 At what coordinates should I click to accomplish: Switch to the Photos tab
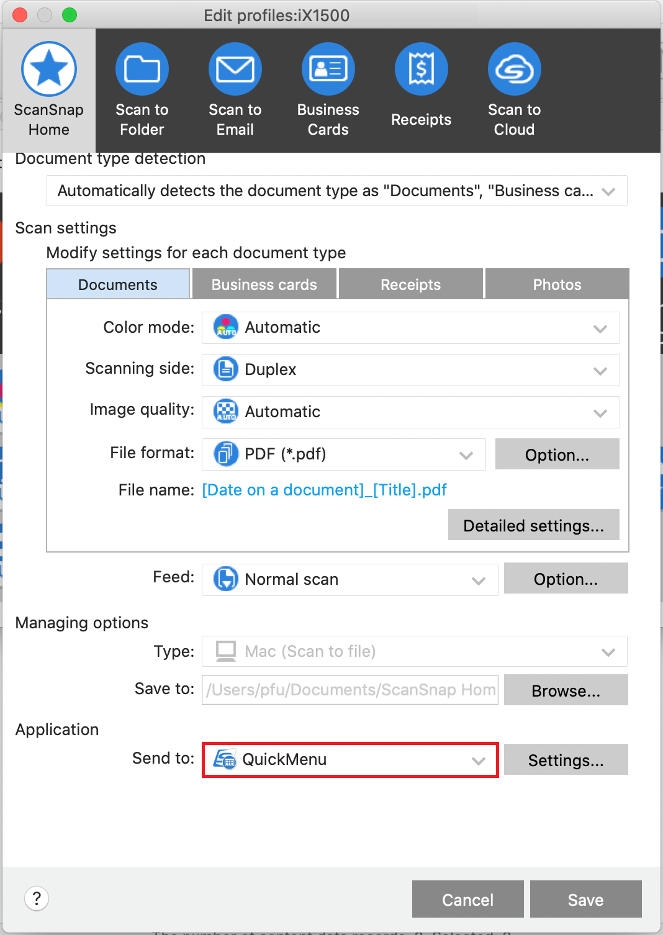click(557, 284)
